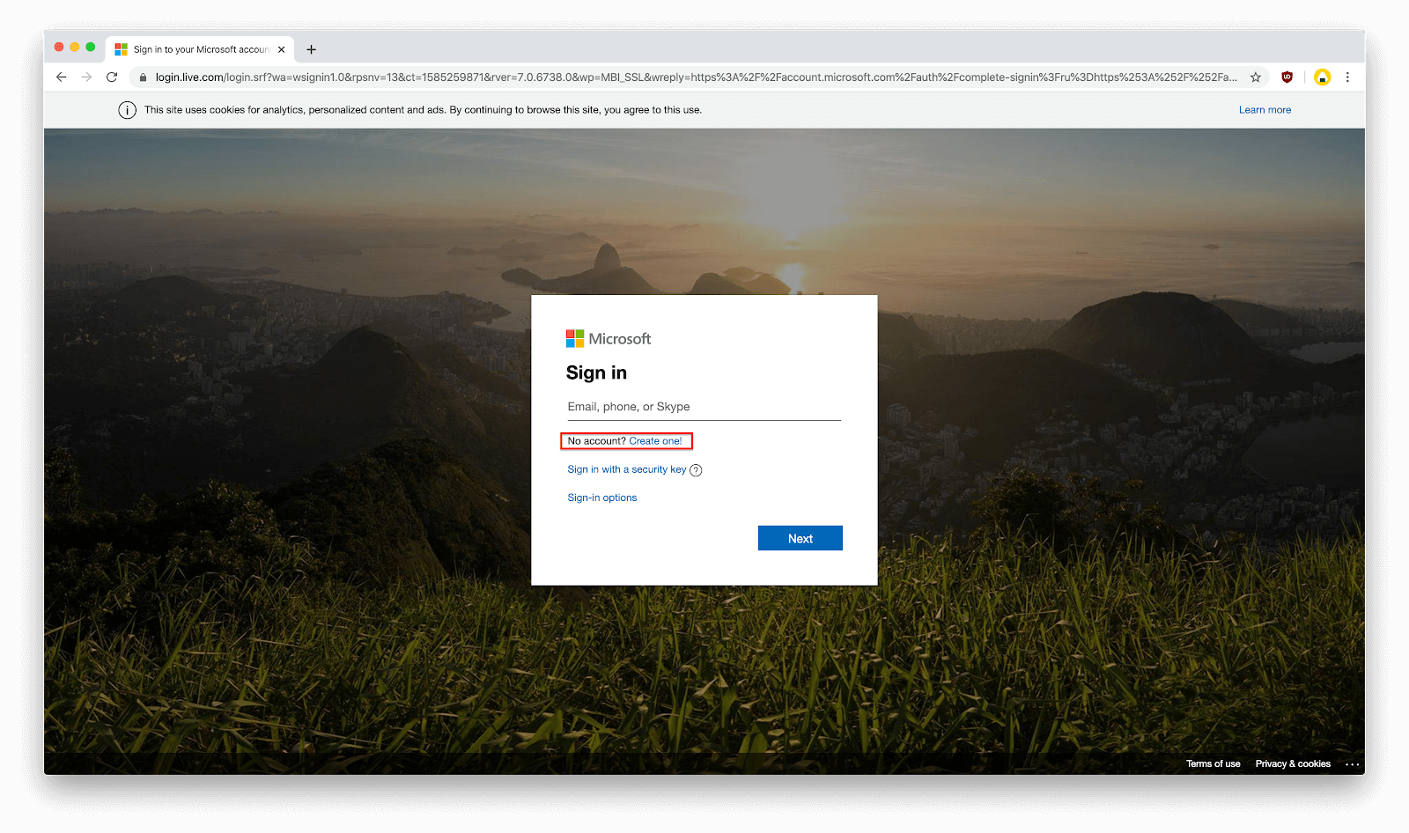
Task: Click the green fullscreen window button
Action: pos(91,47)
